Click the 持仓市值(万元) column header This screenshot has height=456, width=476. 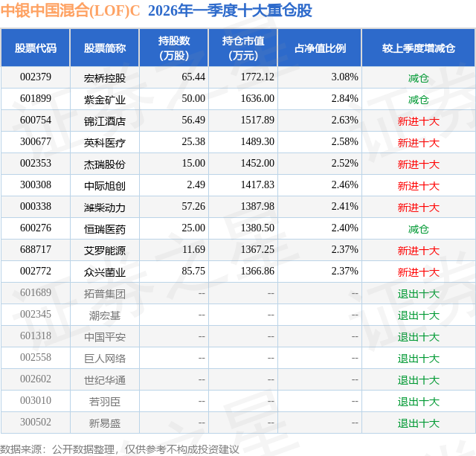[x=243, y=48]
